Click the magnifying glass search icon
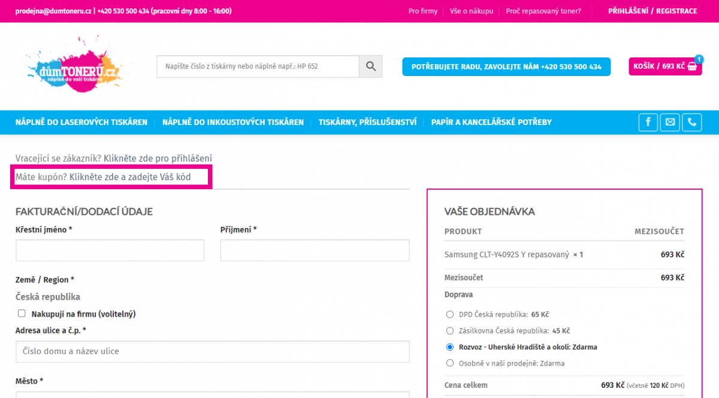 (370, 66)
